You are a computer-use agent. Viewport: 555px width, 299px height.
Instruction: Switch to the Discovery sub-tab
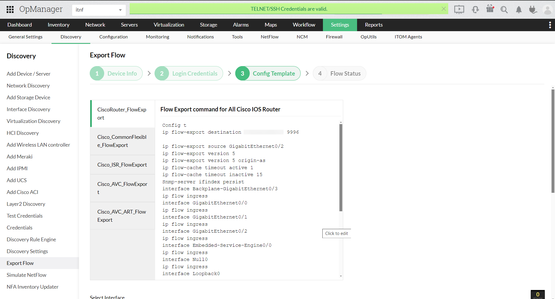click(x=71, y=37)
